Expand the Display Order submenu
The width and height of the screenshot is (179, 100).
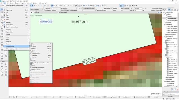[16, 32]
